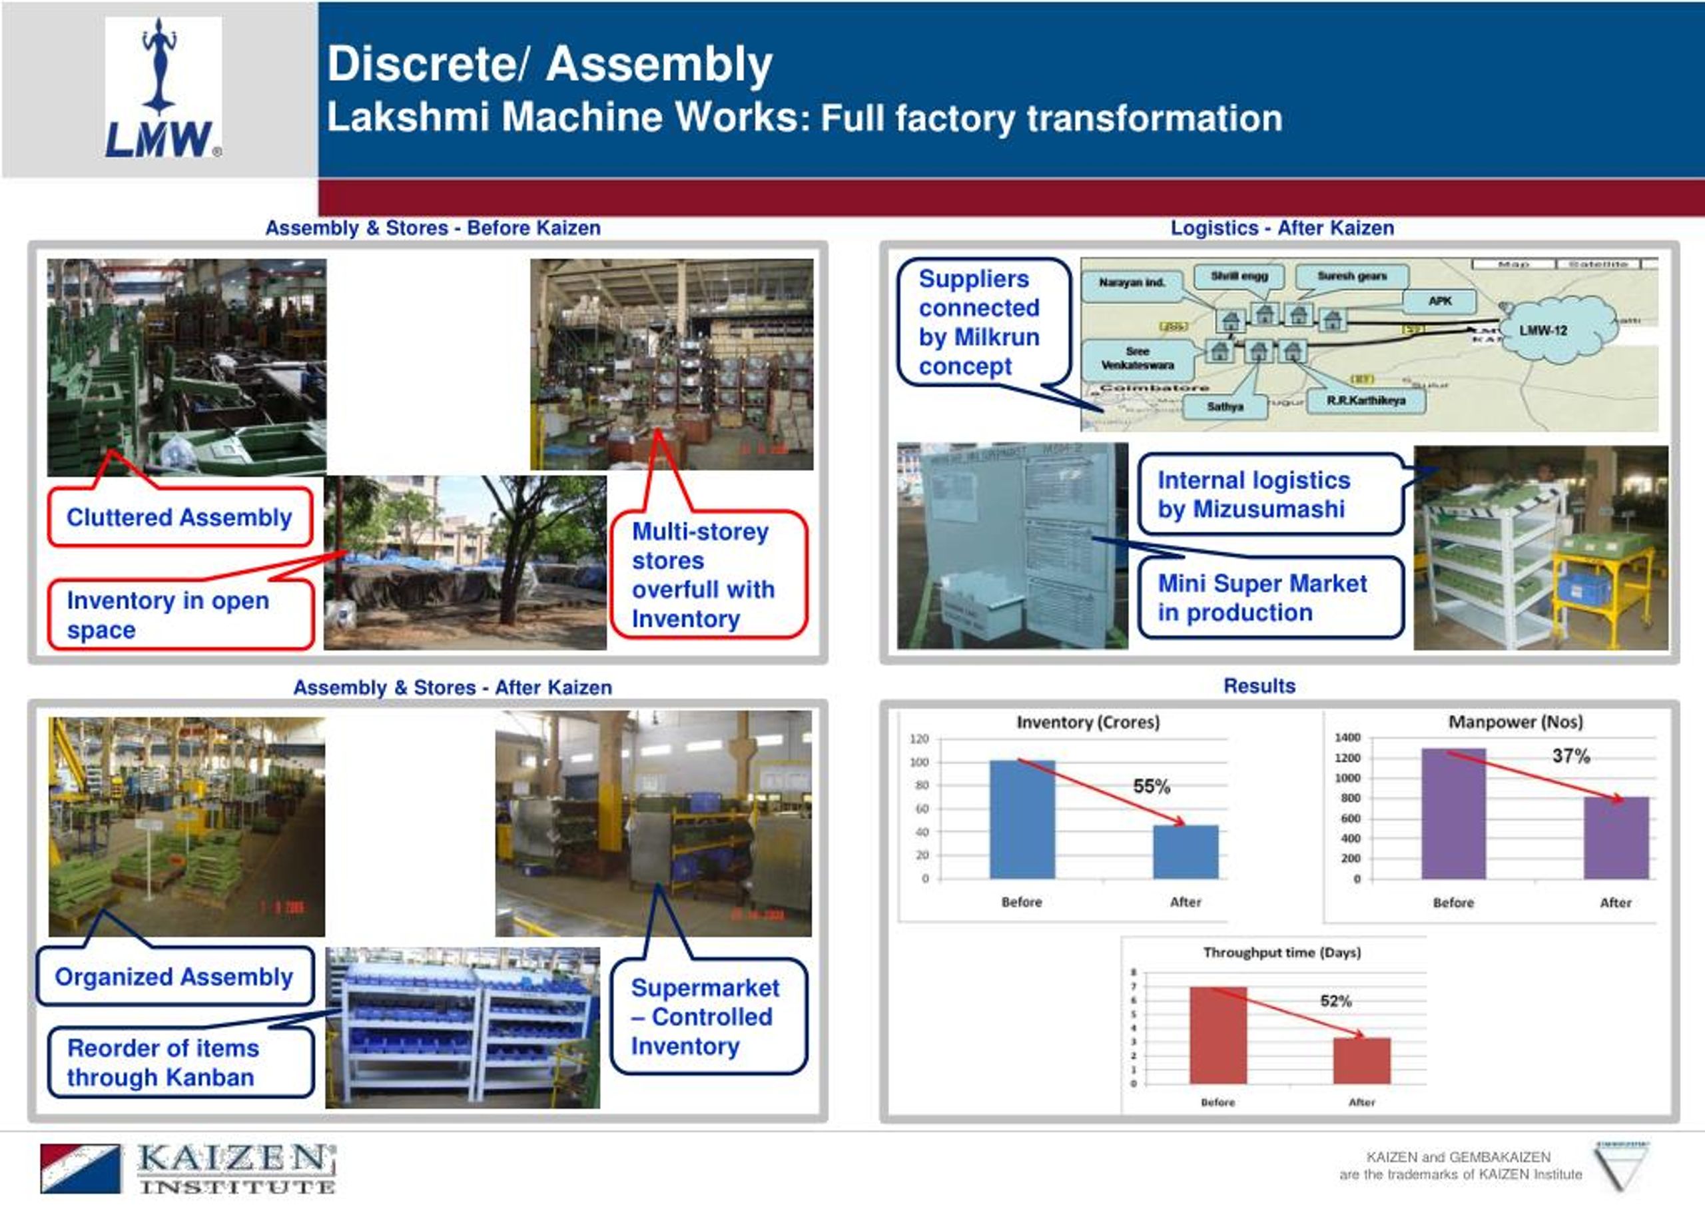
Task: Click the 55% reduction label
Action: 1151,786
